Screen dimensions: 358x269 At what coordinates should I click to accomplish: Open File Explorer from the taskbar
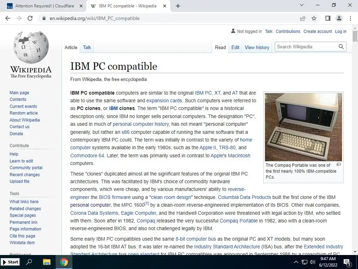point(46,262)
